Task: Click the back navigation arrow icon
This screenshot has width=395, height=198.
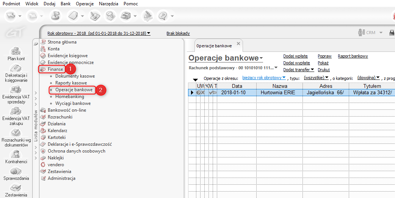Action: tap(11, 16)
